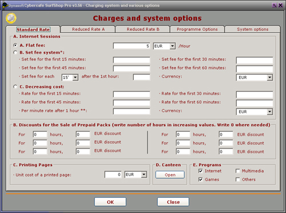The image size is (286, 213).
Task: Click the Dynasoft app icon in title bar
Action: click(x=5, y=5)
